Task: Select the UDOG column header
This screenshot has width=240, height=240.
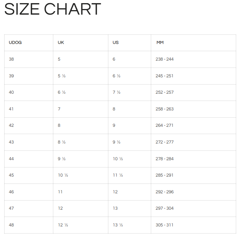Action: click(x=15, y=43)
